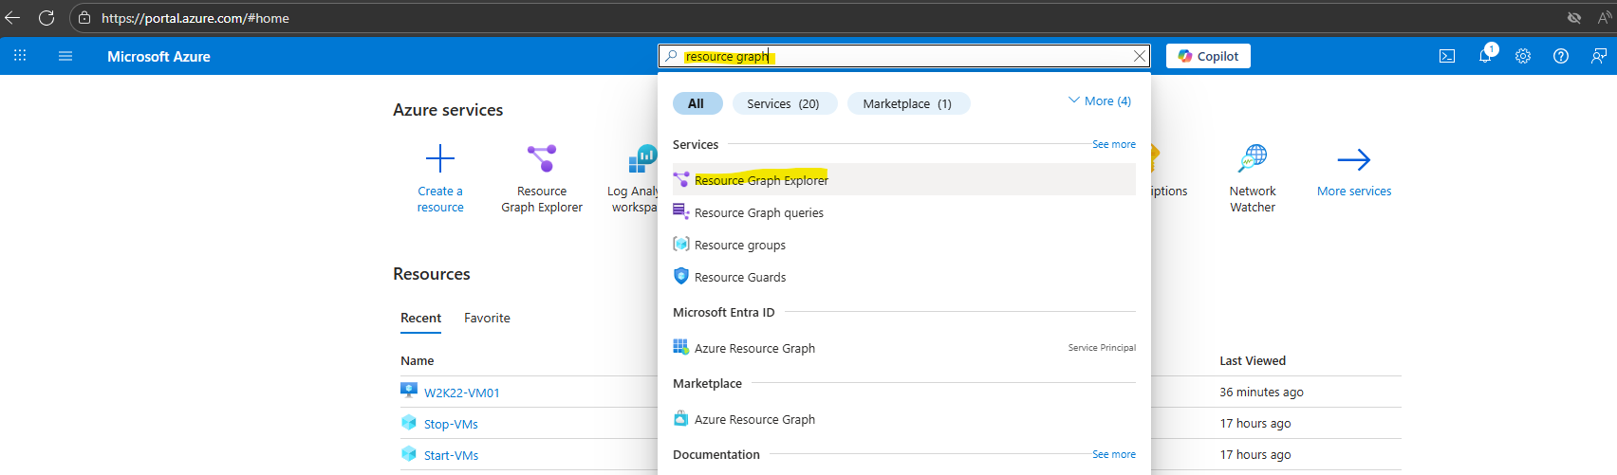Viewport: 1617px width, 475px height.
Task: Open the notifications bell
Action: coord(1485,56)
